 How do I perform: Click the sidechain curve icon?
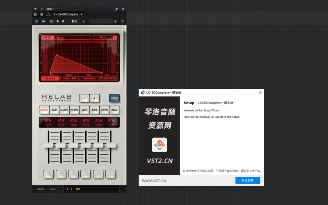click(43, 21)
